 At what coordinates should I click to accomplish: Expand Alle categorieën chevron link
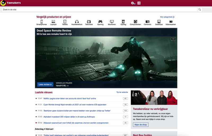pyautogui.click(x=167, y=17)
